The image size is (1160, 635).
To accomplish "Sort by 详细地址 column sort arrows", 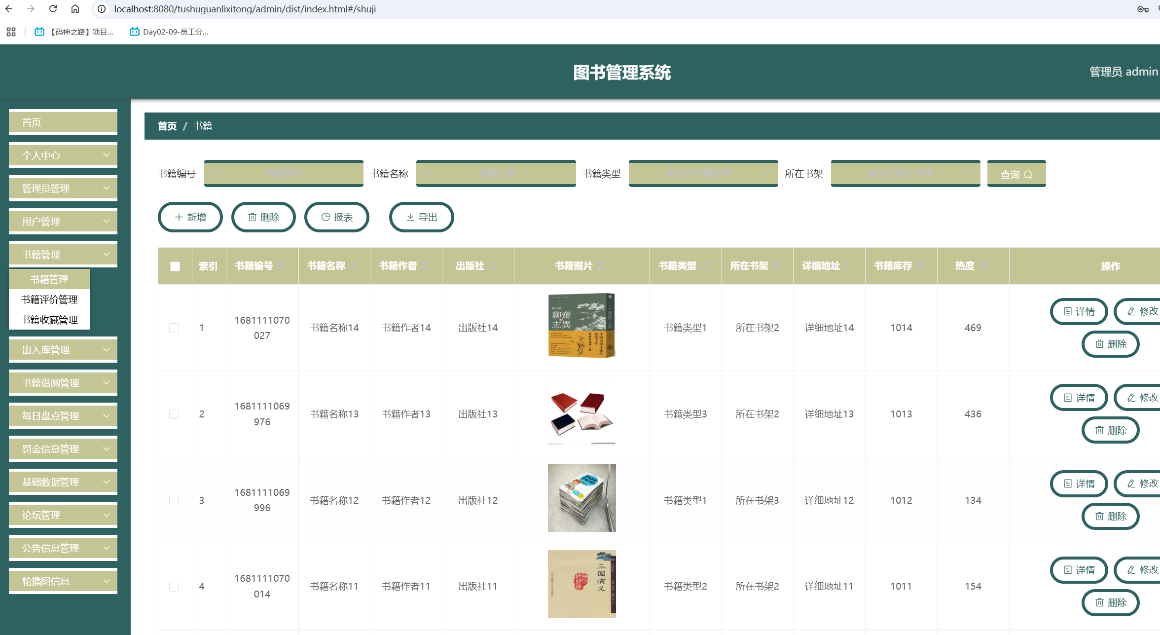I will pyautogui.click(x=848, y=266).
